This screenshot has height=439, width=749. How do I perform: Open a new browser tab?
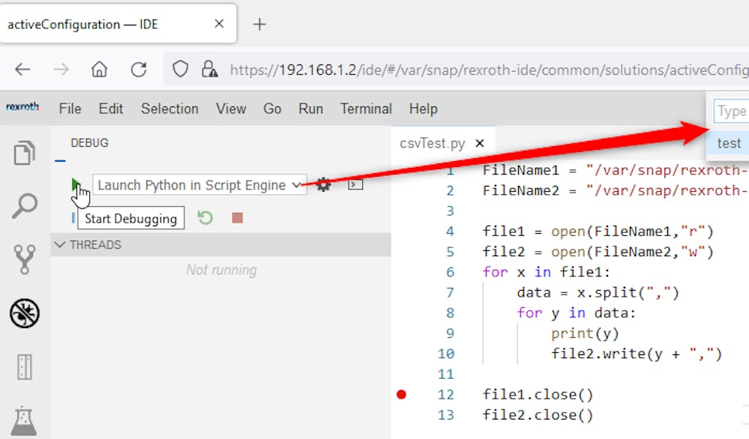pyautogui.click(x=259, y=24)
